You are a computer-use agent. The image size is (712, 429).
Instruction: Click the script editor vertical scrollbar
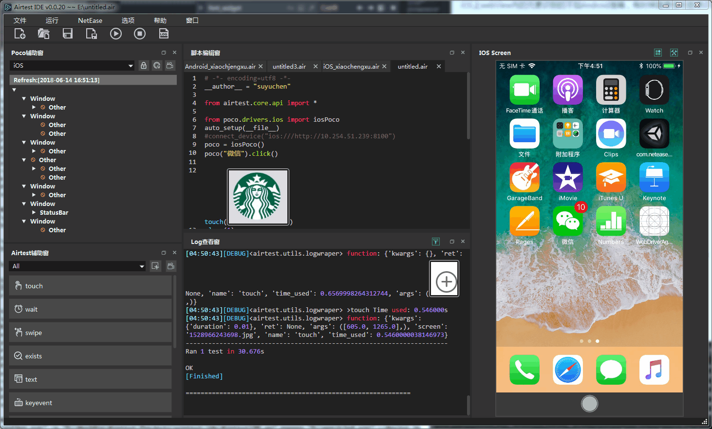point(468,106)
